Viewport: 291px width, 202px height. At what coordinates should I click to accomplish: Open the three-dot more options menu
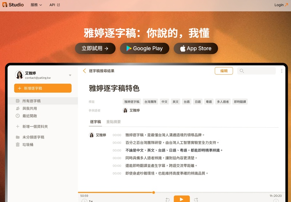(282, 71)
